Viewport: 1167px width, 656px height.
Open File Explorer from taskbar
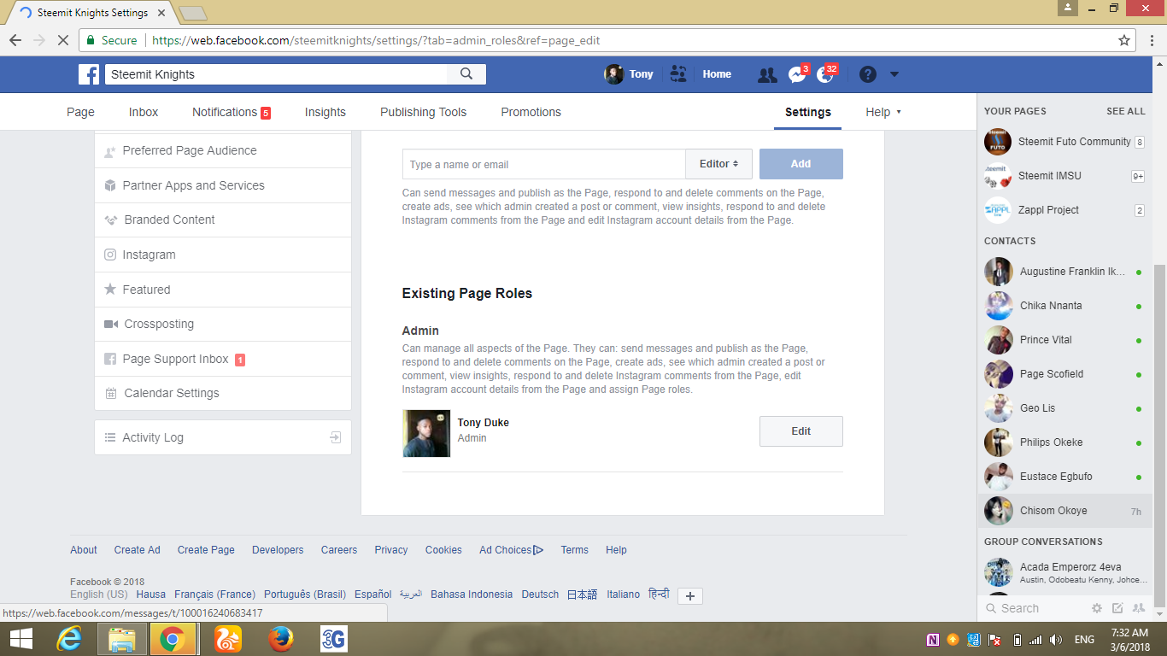click(x=122, y=639)
